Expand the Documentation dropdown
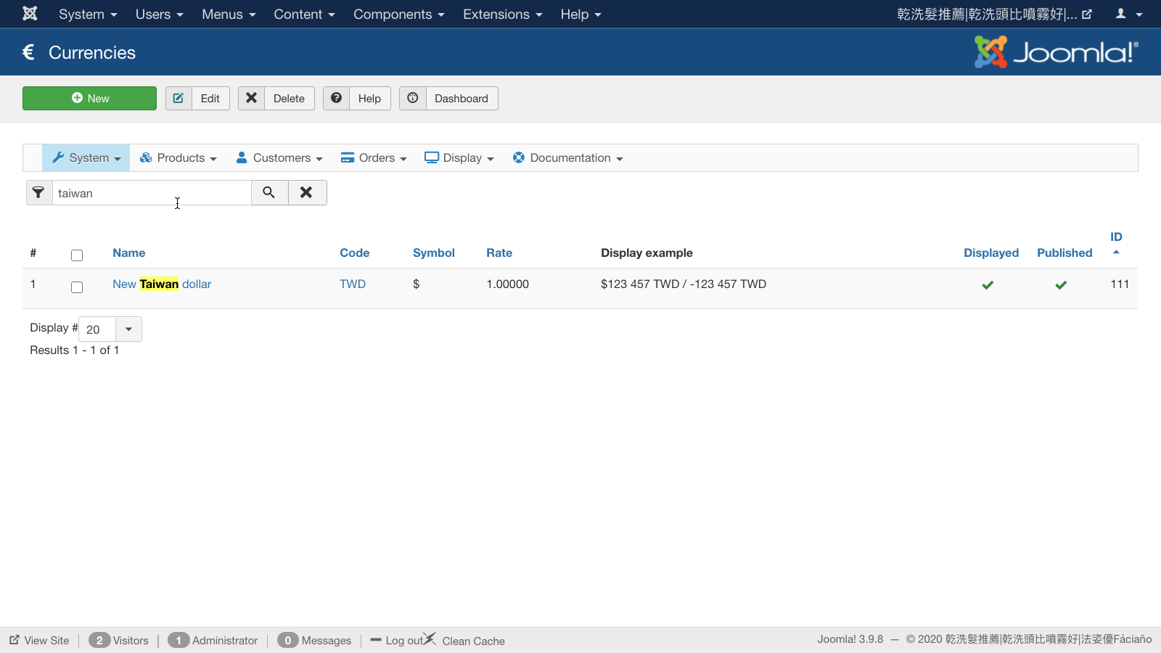Screen dimensions: 1161x653 coord(567,158)
